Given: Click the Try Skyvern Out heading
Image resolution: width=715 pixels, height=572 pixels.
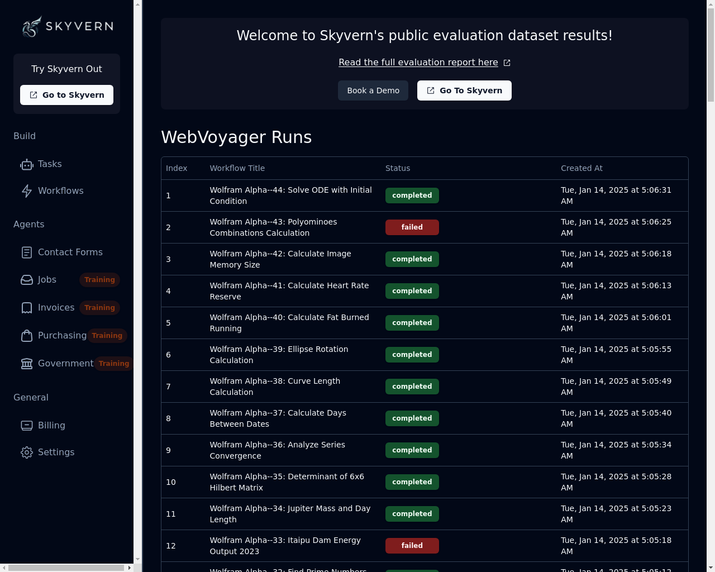Looking at the screenshot, I should (x=66, y=69).
